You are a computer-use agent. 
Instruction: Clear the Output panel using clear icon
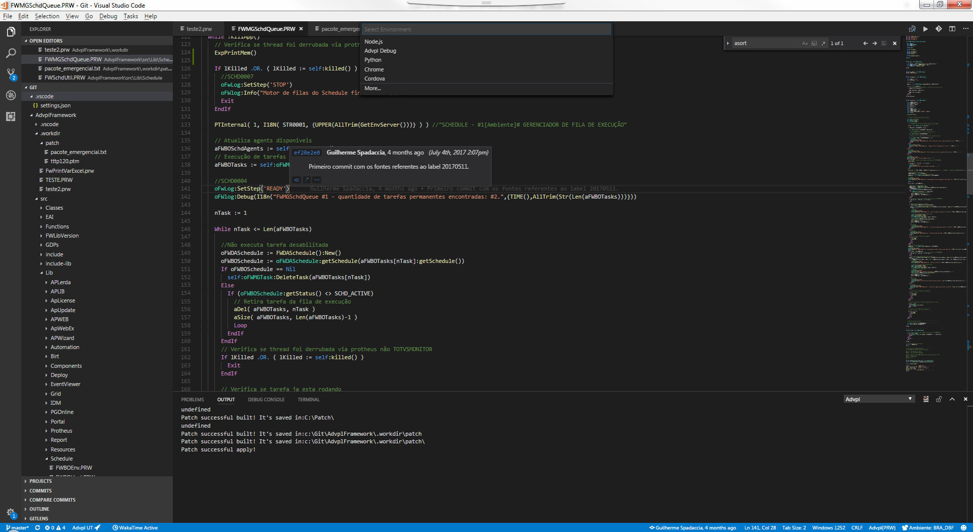[x=926, y=399]
